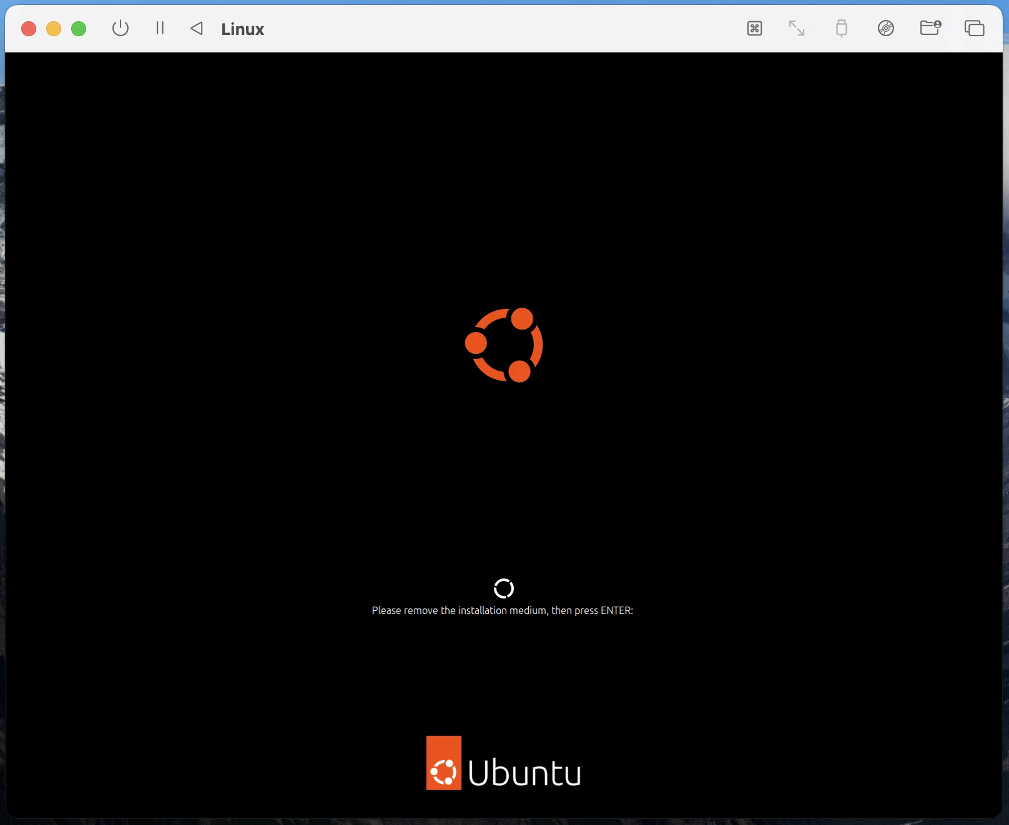Open USB devices menu
Image resolution: width=1009 pixels, height=825 pixels.
pos(842,28)
